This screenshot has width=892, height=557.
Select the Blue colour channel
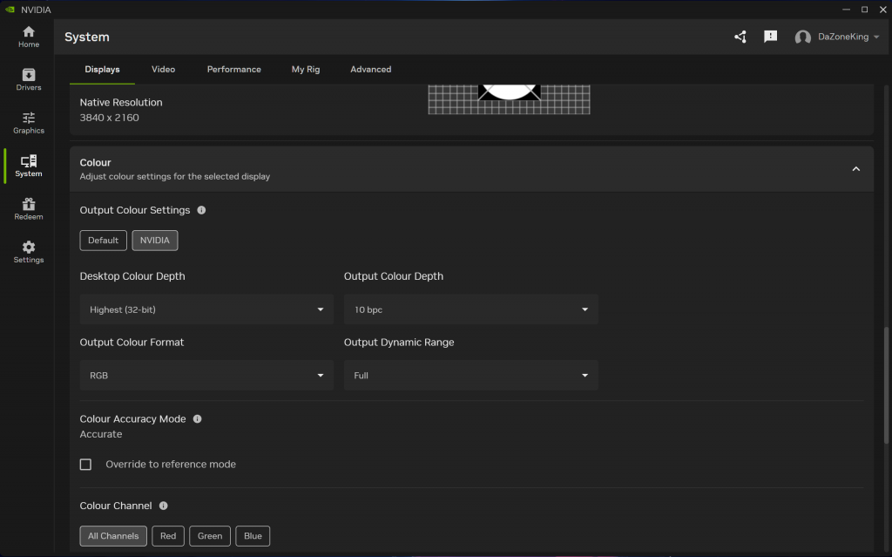253,536
